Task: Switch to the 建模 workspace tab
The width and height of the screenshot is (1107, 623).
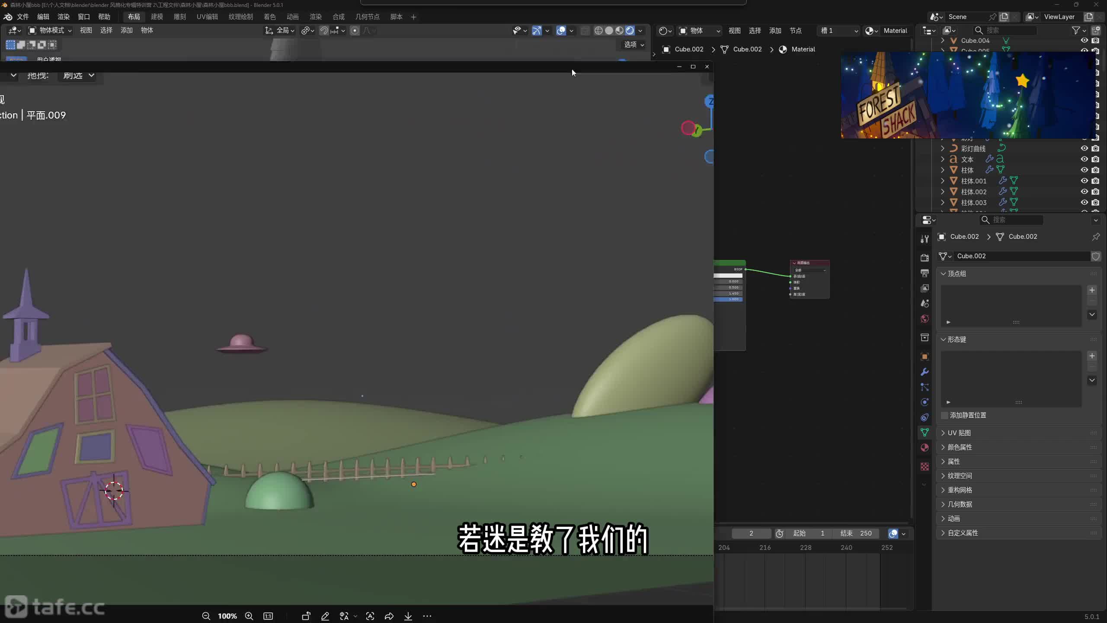Action: [x=157, y=17]
